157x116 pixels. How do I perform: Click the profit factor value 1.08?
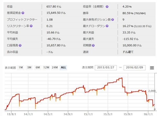[x=49, y=20]
